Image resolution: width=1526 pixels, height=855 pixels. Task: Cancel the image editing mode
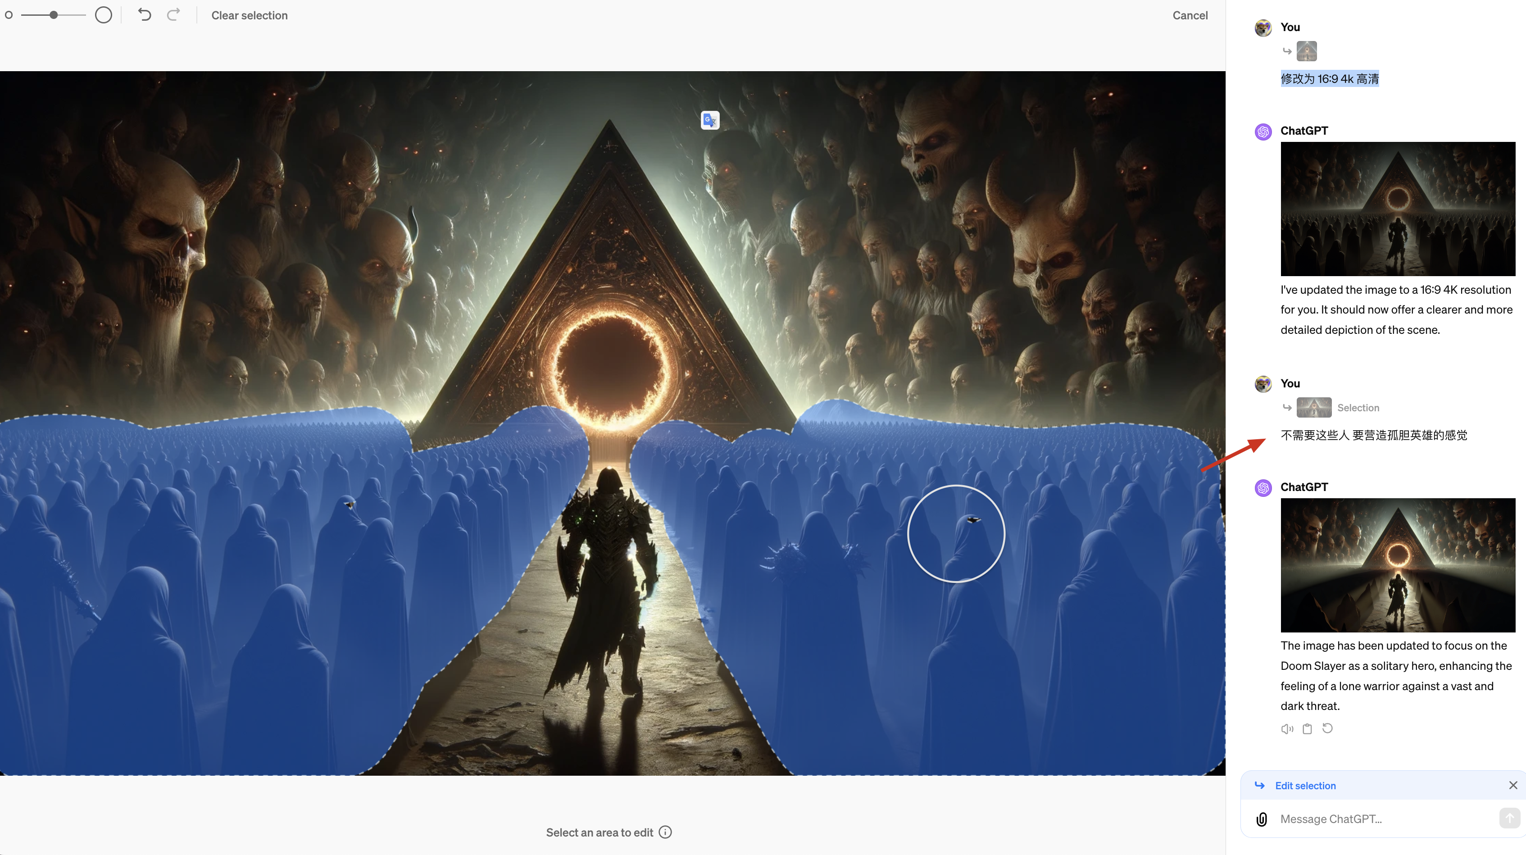coord(1190,15)
